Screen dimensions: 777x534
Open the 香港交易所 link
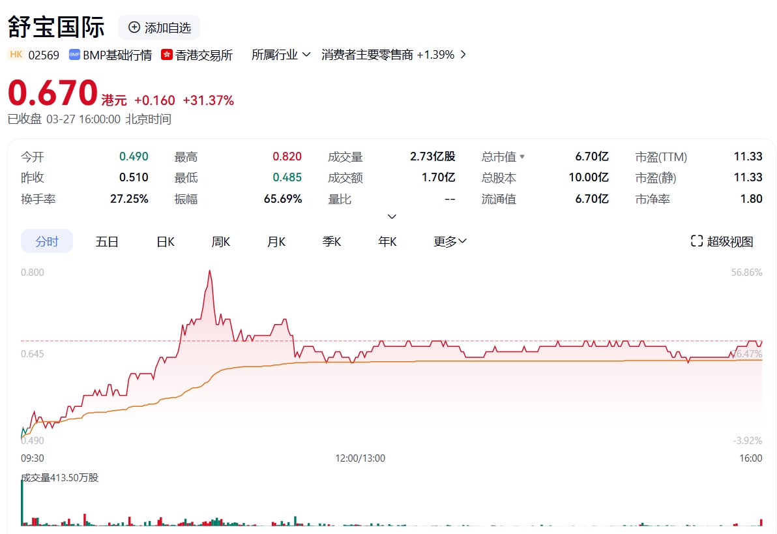click(x=203, y=55)
